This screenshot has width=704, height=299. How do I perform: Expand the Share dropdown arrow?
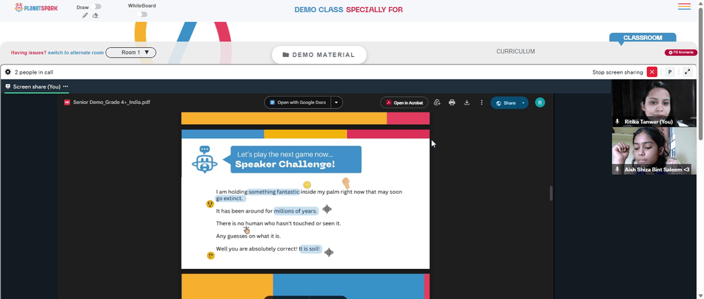click(524, 102)
